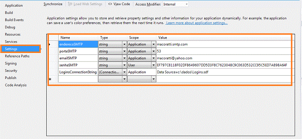Open Type dropdown for portaSMTP
Screen dimensions: 302x139
(124, 52)
